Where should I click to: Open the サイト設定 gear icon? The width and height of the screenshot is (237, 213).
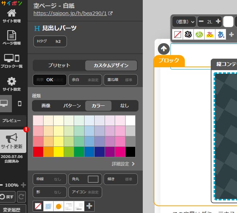click(x=12, y=81)
